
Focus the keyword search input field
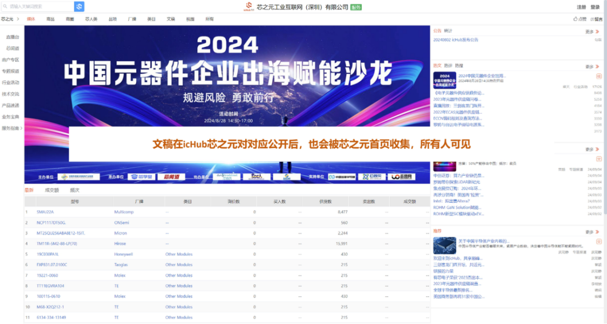click(38, 7)
